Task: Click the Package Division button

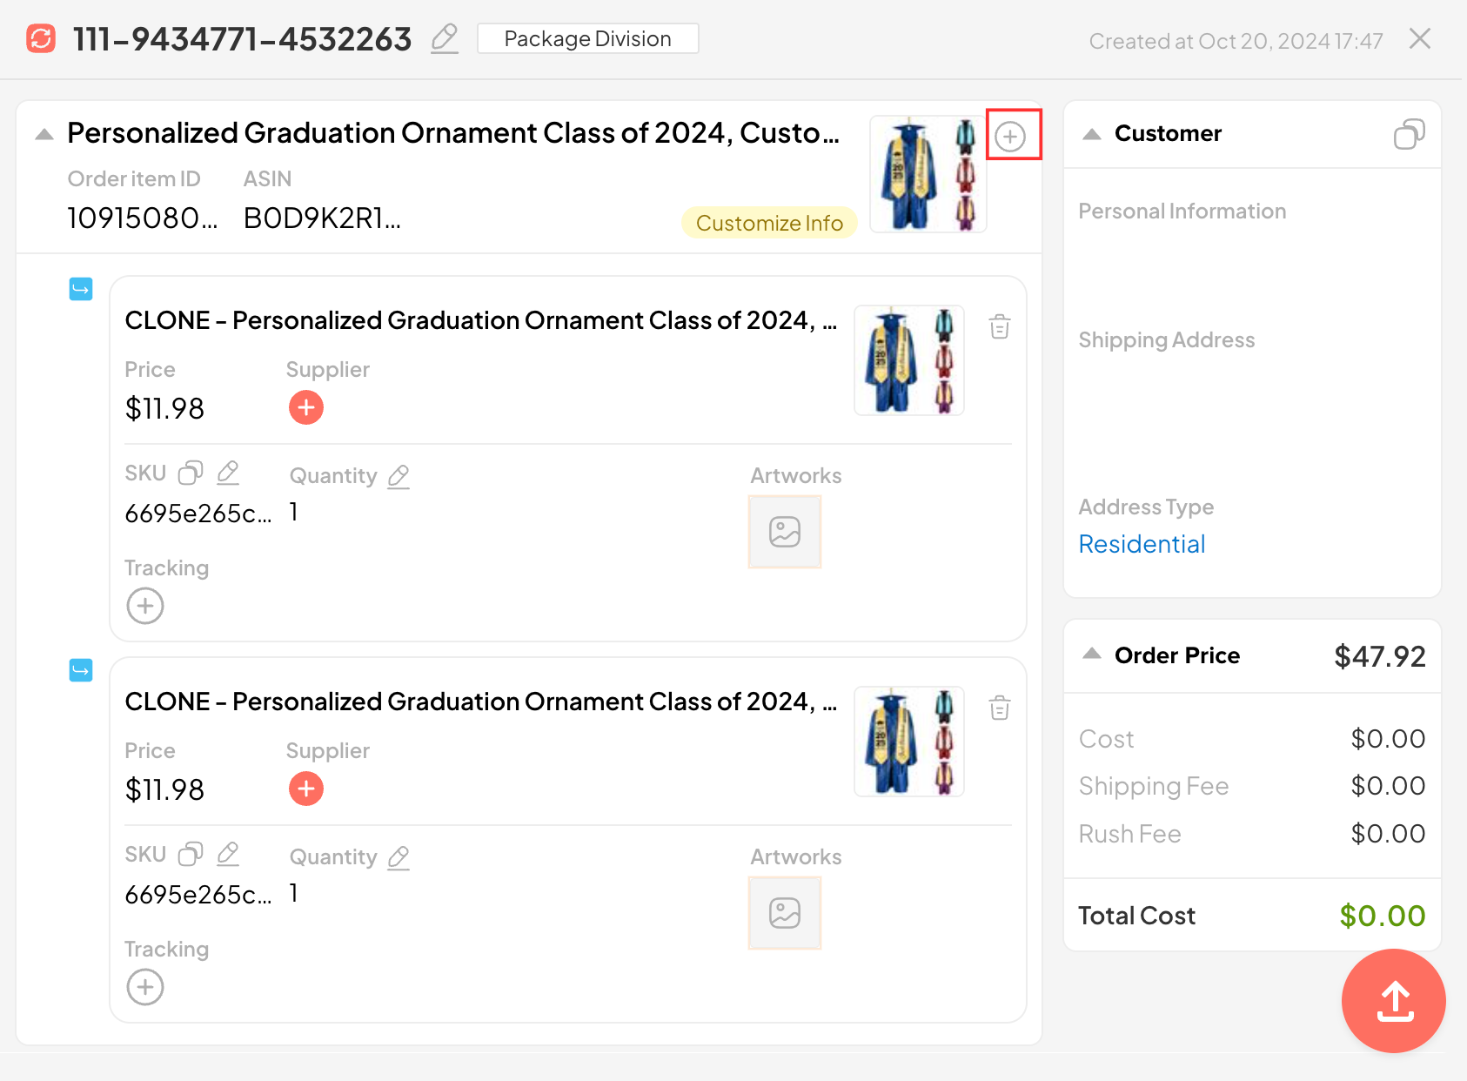Action: click(587, 39)
